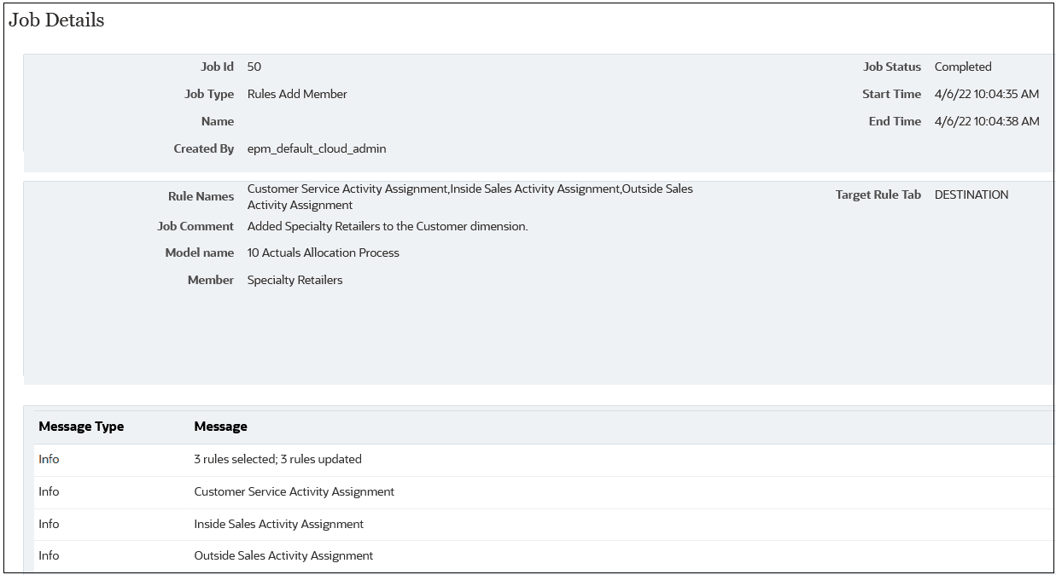
Task: Click the Created By user epm_default_cloud_admin
Action: pos(314,148)
